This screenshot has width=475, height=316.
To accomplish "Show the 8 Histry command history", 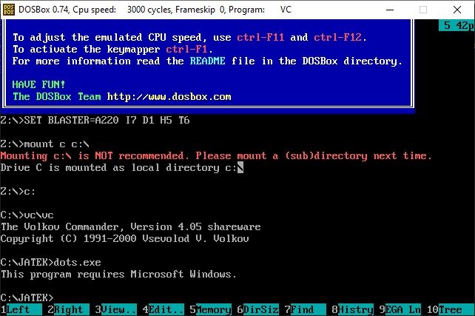I will coord(352,309).
